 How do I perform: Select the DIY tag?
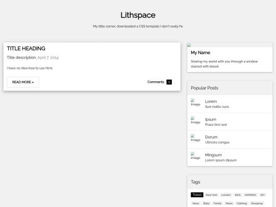[x=262, y=195]
